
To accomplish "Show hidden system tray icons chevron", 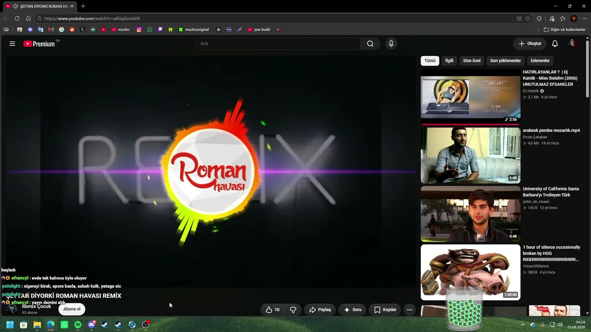I will (x=523, y=325).
